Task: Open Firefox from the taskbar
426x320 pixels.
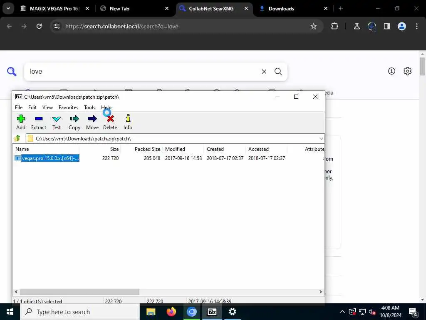Action: tap(171, 312)
